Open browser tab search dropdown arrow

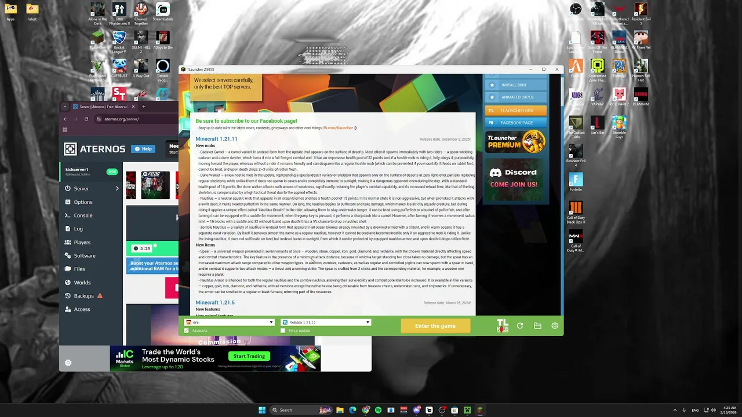pos(65,107)
